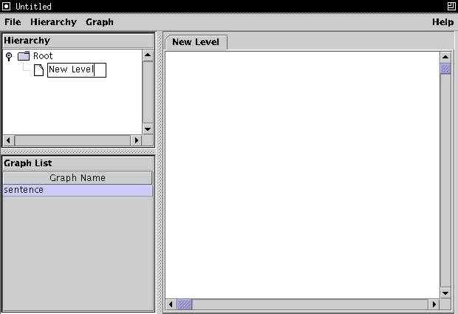Click the Graph Name column header
This screenshot has width=458, height=314.
[x=78, y=178]
